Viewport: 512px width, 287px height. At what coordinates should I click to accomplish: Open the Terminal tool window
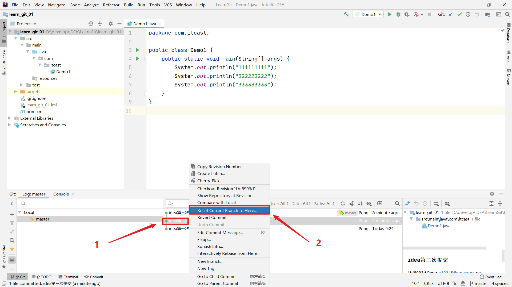coord(68,277)
